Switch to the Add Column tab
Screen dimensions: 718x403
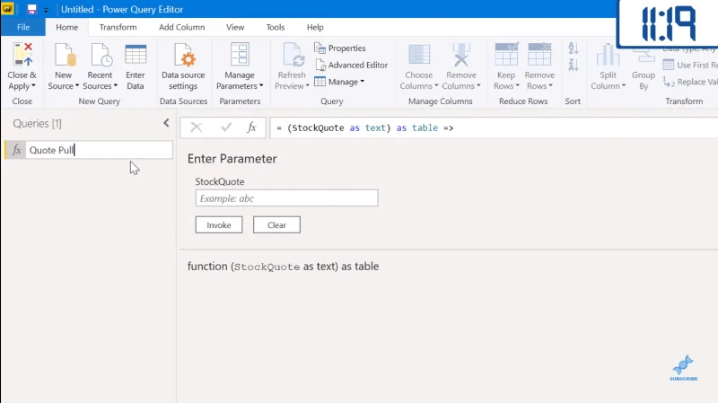182,27
